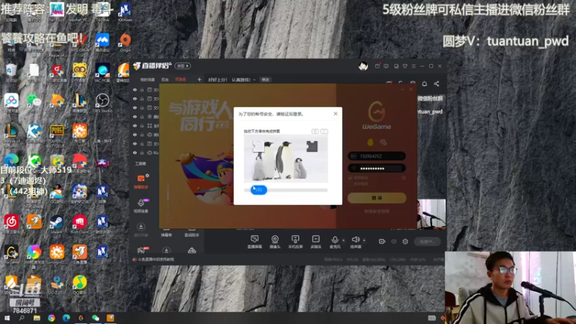Expand the stream title dropdown arrow
Screen dimensions: 576x324
pyautogui.click(x=254, y=79)
